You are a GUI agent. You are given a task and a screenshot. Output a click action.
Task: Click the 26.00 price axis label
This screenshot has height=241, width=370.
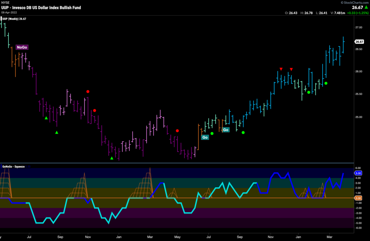point(359,71)
